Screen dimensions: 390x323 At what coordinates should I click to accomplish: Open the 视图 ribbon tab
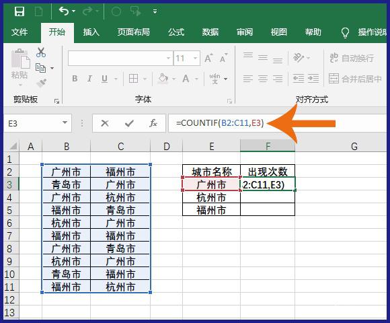tap(279, 32)
